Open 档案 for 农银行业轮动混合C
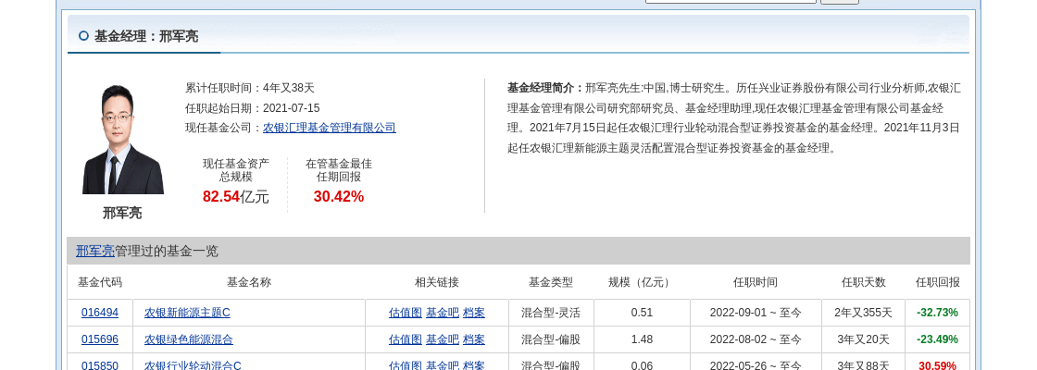 473,365
